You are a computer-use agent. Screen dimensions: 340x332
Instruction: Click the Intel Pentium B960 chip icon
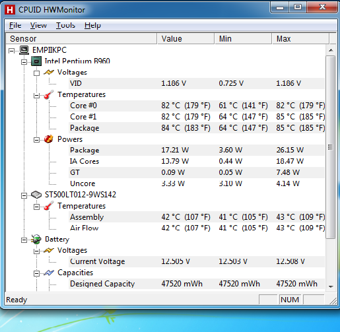[x=36, y=61]
